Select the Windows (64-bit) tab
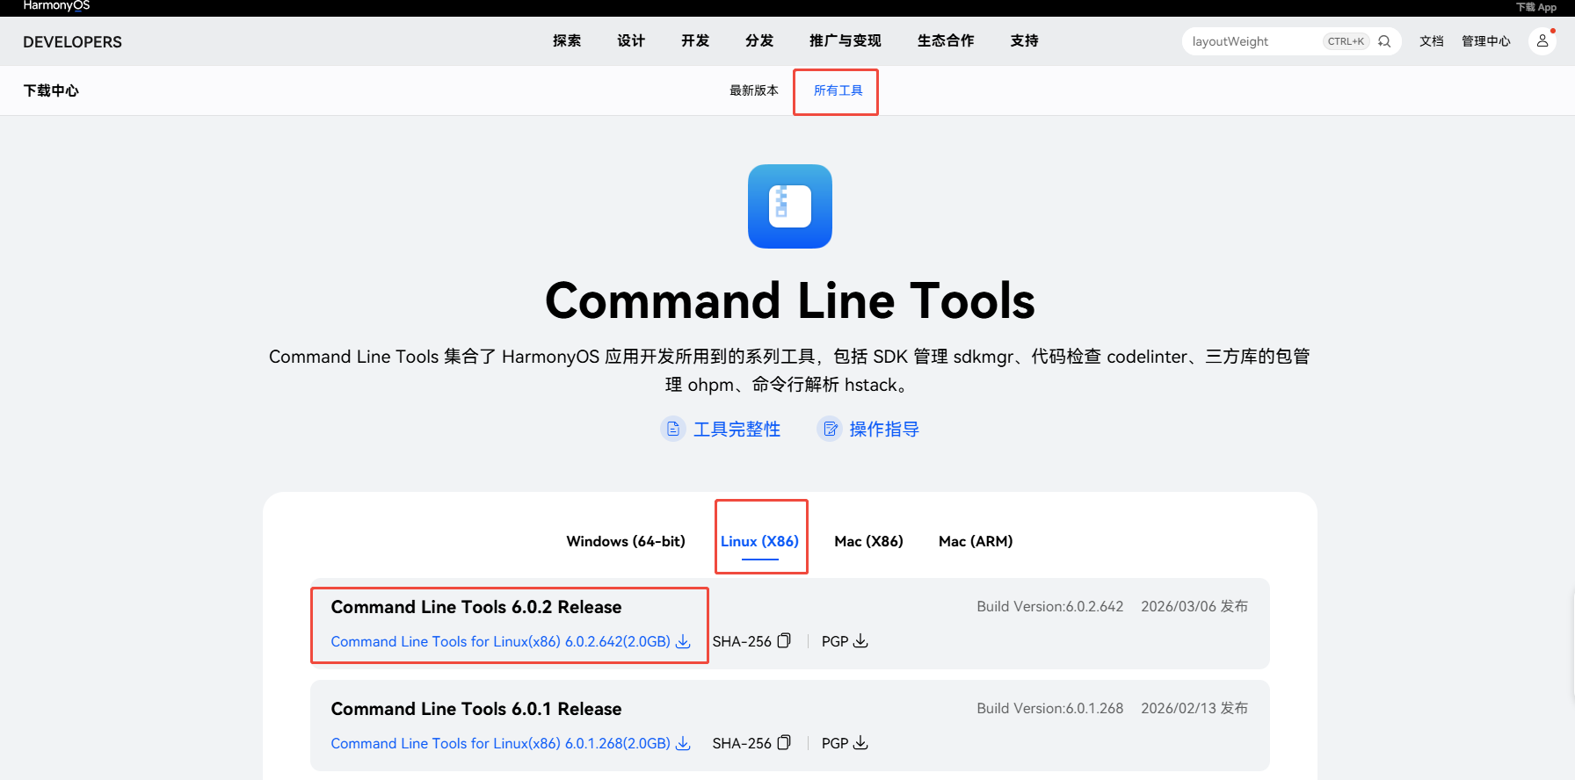Viewport: 1575px width, 780px height. [x=626, y=541]
